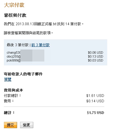The image size is (130, 132).
Task: Click the 變更 button to change the payment
Action: (x=27, y=125)
